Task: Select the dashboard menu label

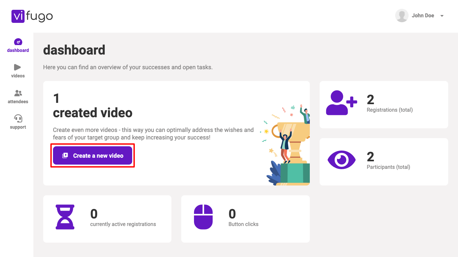Action: pos(18,50)
